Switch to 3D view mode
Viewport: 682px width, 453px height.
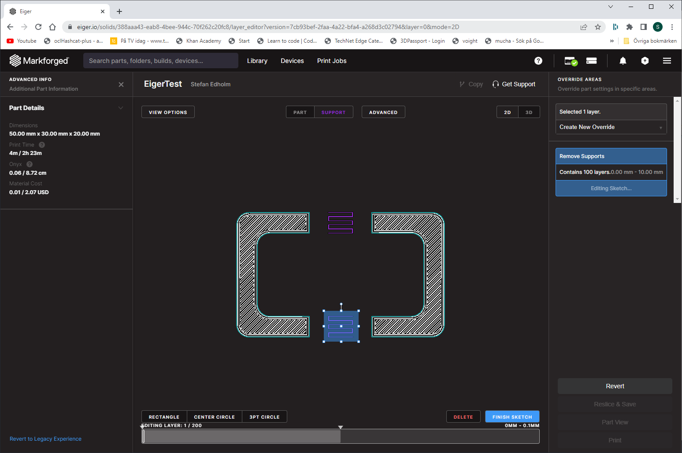pos(529,112)
